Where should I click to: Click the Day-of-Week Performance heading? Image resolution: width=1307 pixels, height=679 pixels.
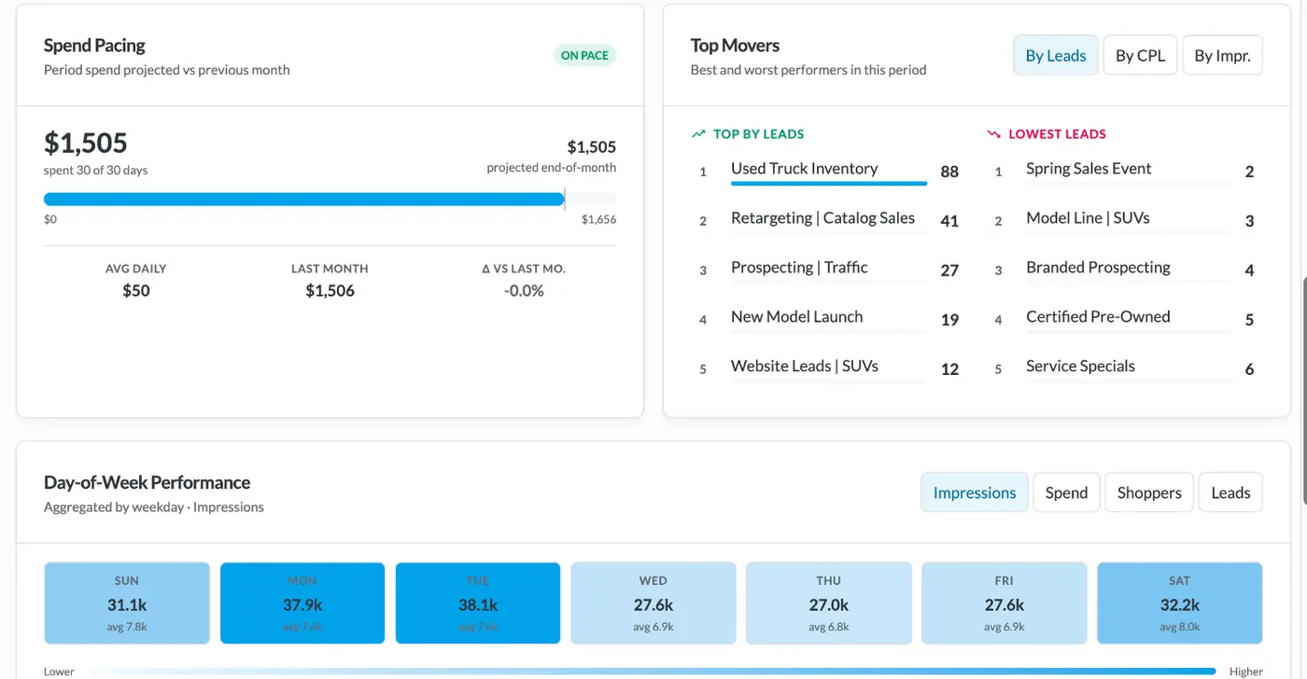coord(147,483)
